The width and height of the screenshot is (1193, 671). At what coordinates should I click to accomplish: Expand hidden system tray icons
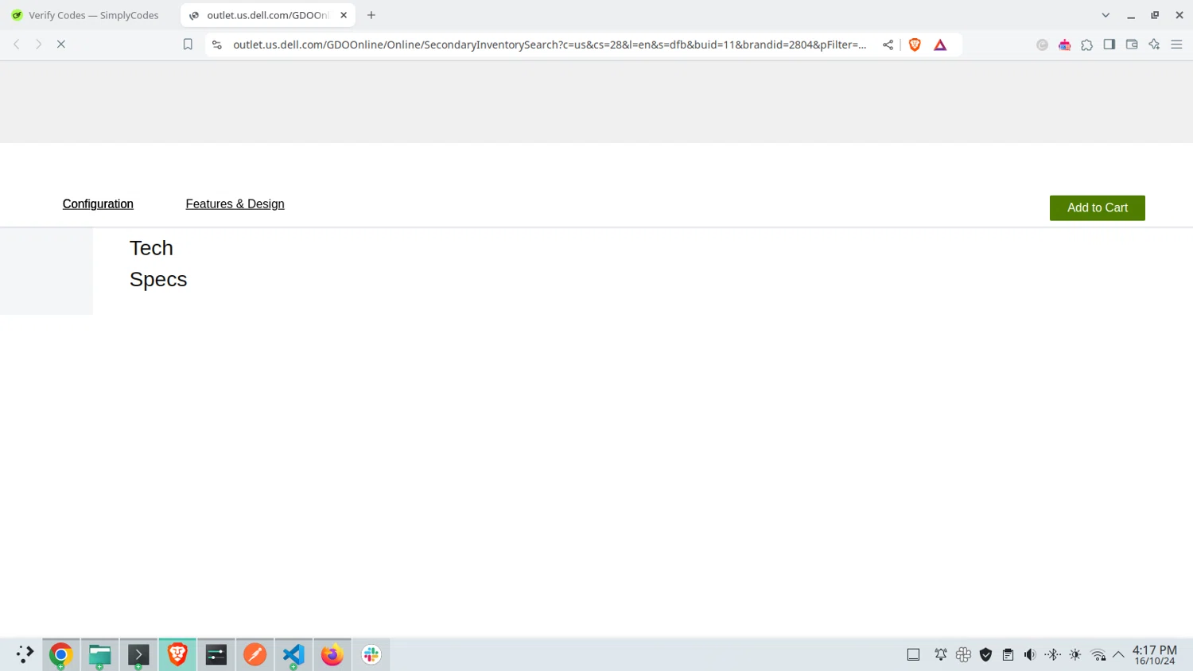click(x=1118, y=654)
